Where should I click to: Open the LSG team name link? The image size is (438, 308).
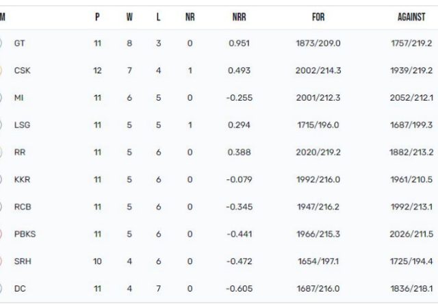(22, 125)
